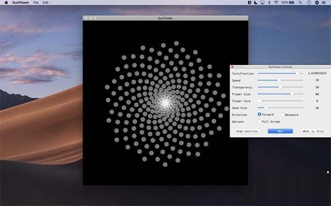Open Spotlight search magnifier
Image resolution: width=331 pixels, height=206 pixels.
pos(301,3)
